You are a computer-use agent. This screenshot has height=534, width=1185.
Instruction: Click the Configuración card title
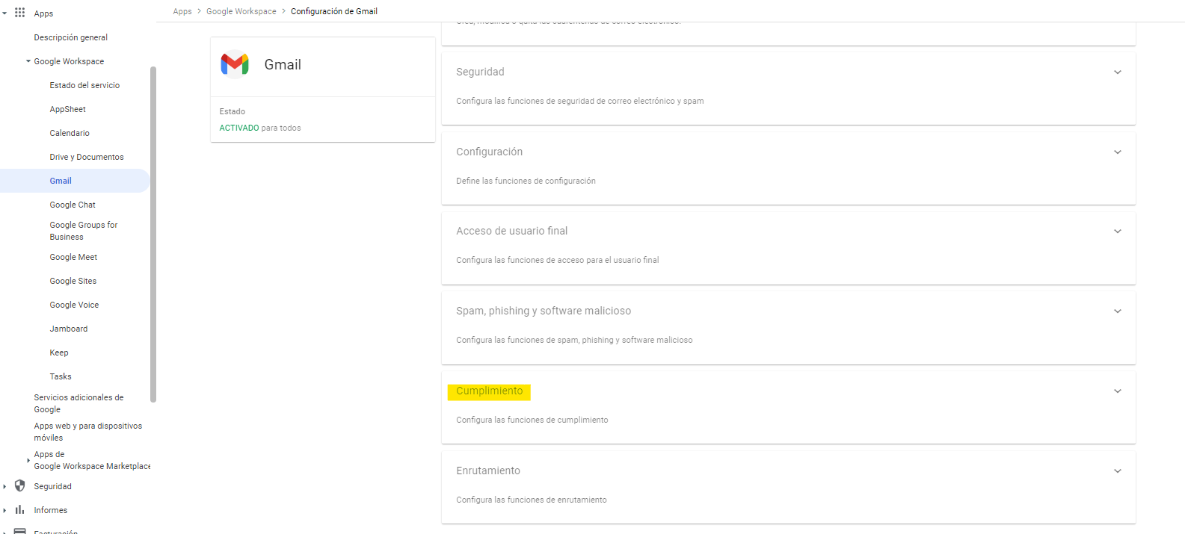pyautogui.click(x=490, y=152)
